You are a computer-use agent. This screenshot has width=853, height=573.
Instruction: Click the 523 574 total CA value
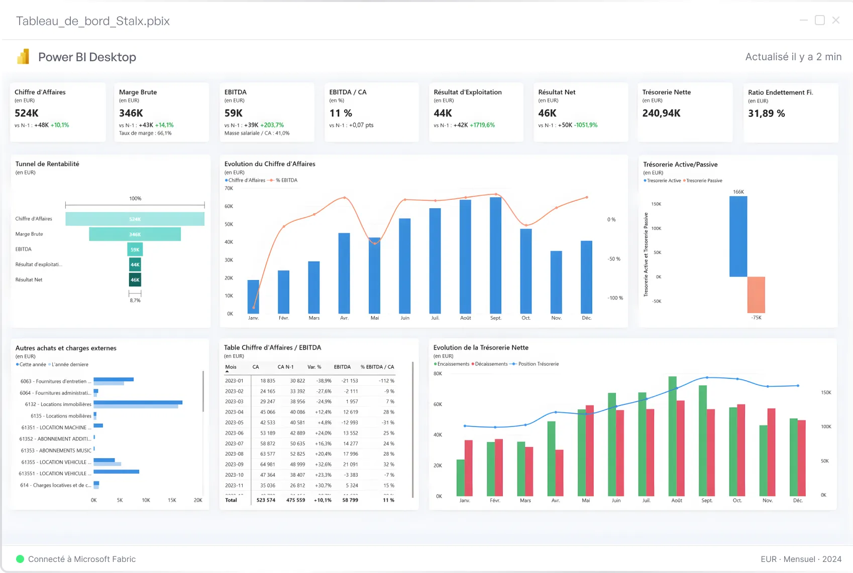pyautogui.click(x=266, y=500)
